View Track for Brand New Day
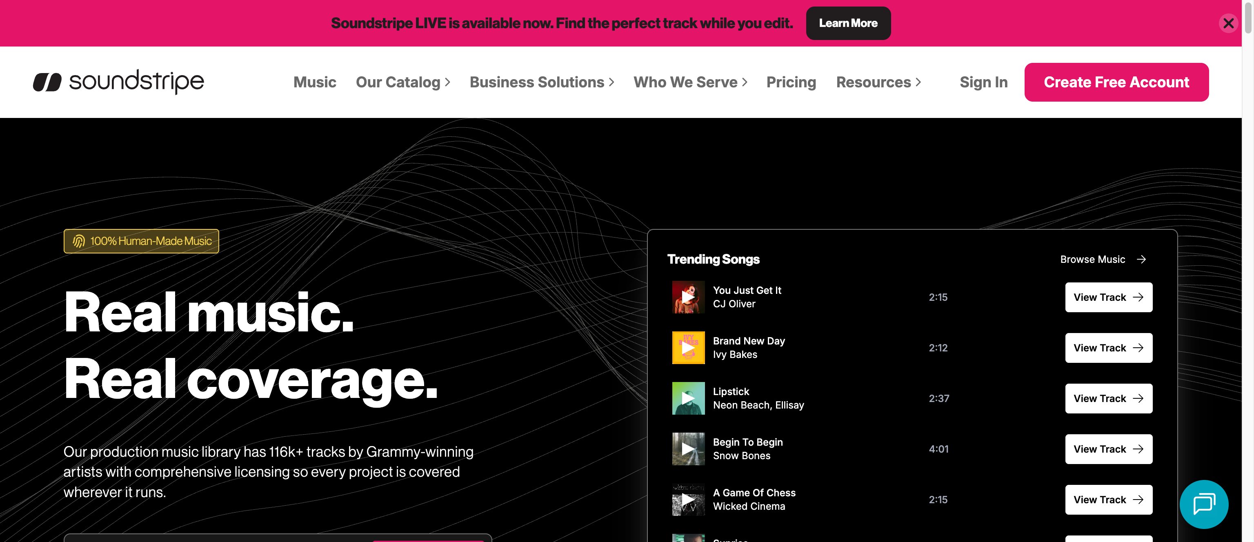1254x542 pixels. click(x=1108, y=347)
